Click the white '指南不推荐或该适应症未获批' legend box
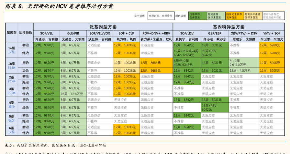Viewport: 290px width, 154px height. pyautogui.click(x=271, y=16)
